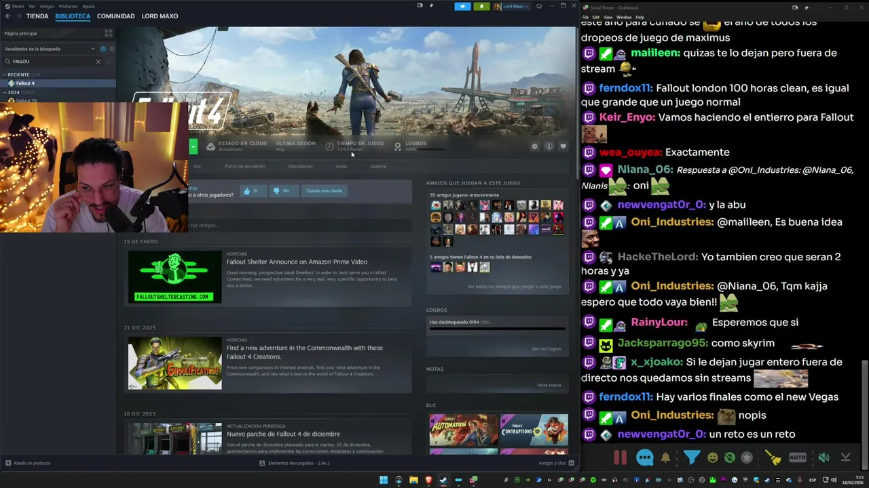Toggle Social Stream notification bell
The width and height of the screenshot is (869, 488).
coord(665,457)
